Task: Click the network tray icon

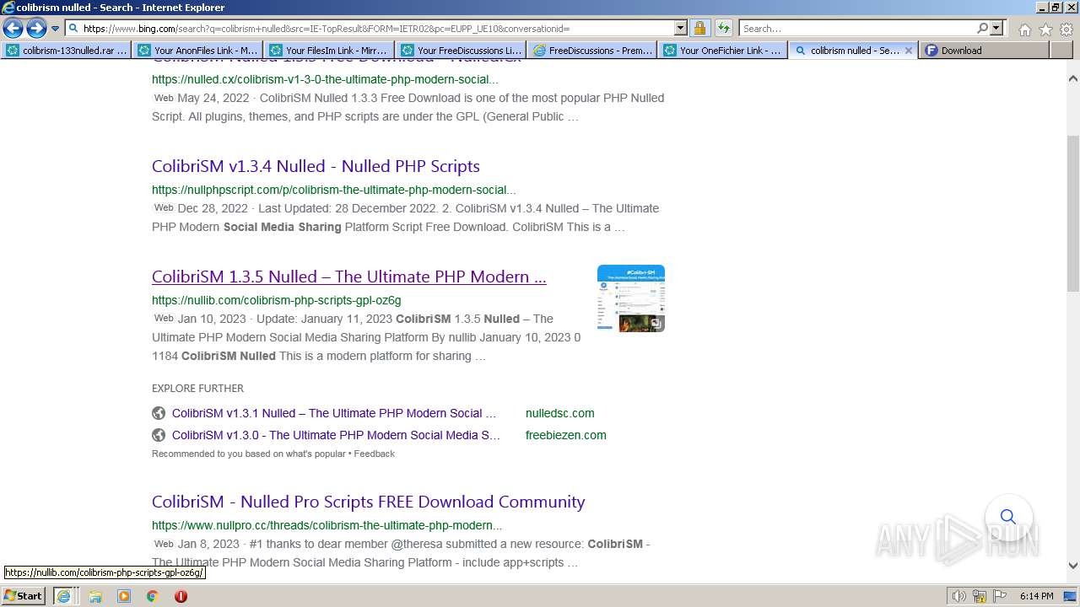Action: coord(980,596)
